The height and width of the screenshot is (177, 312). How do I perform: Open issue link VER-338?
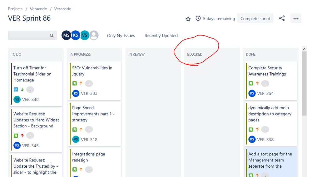265,140
